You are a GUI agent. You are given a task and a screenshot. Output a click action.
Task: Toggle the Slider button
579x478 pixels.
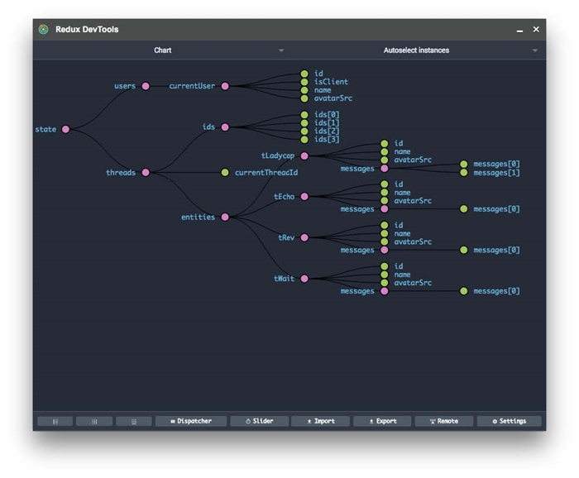[x=259, y=421]
